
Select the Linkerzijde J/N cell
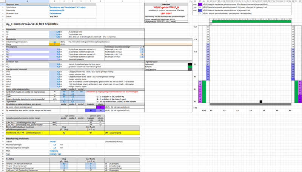tap(142, 50)
